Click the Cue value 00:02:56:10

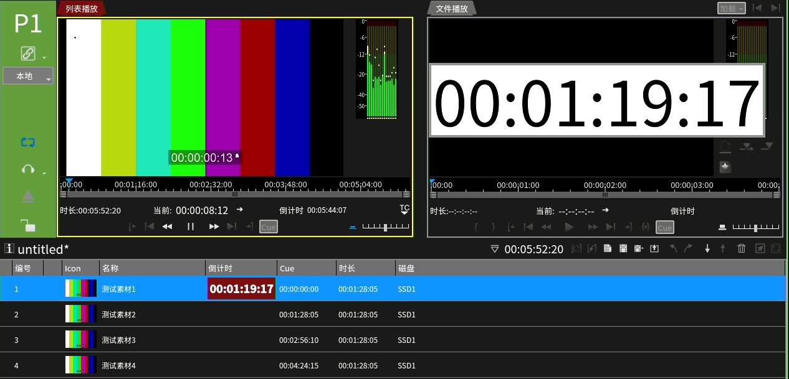[x=299, y=340]
